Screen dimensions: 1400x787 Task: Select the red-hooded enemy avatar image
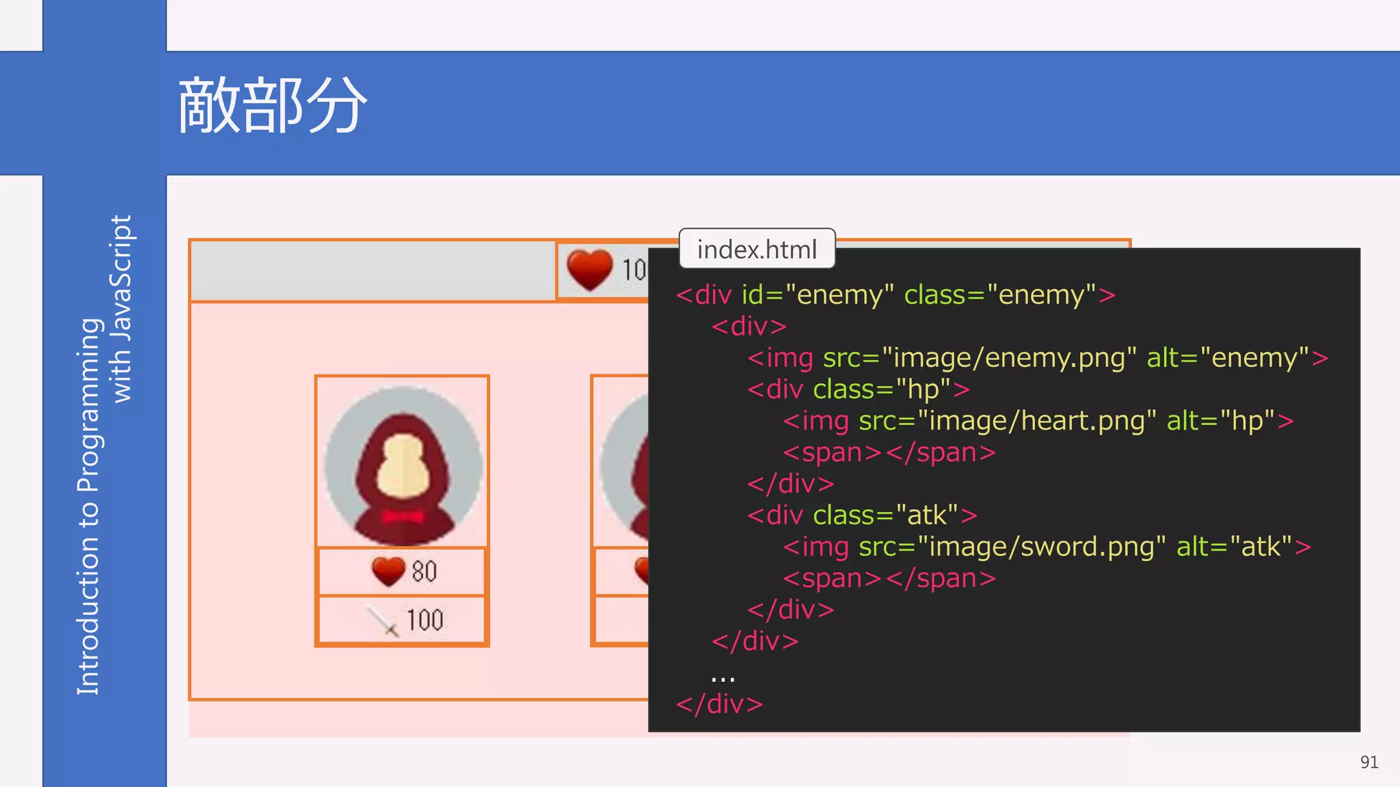pos(403,465)
